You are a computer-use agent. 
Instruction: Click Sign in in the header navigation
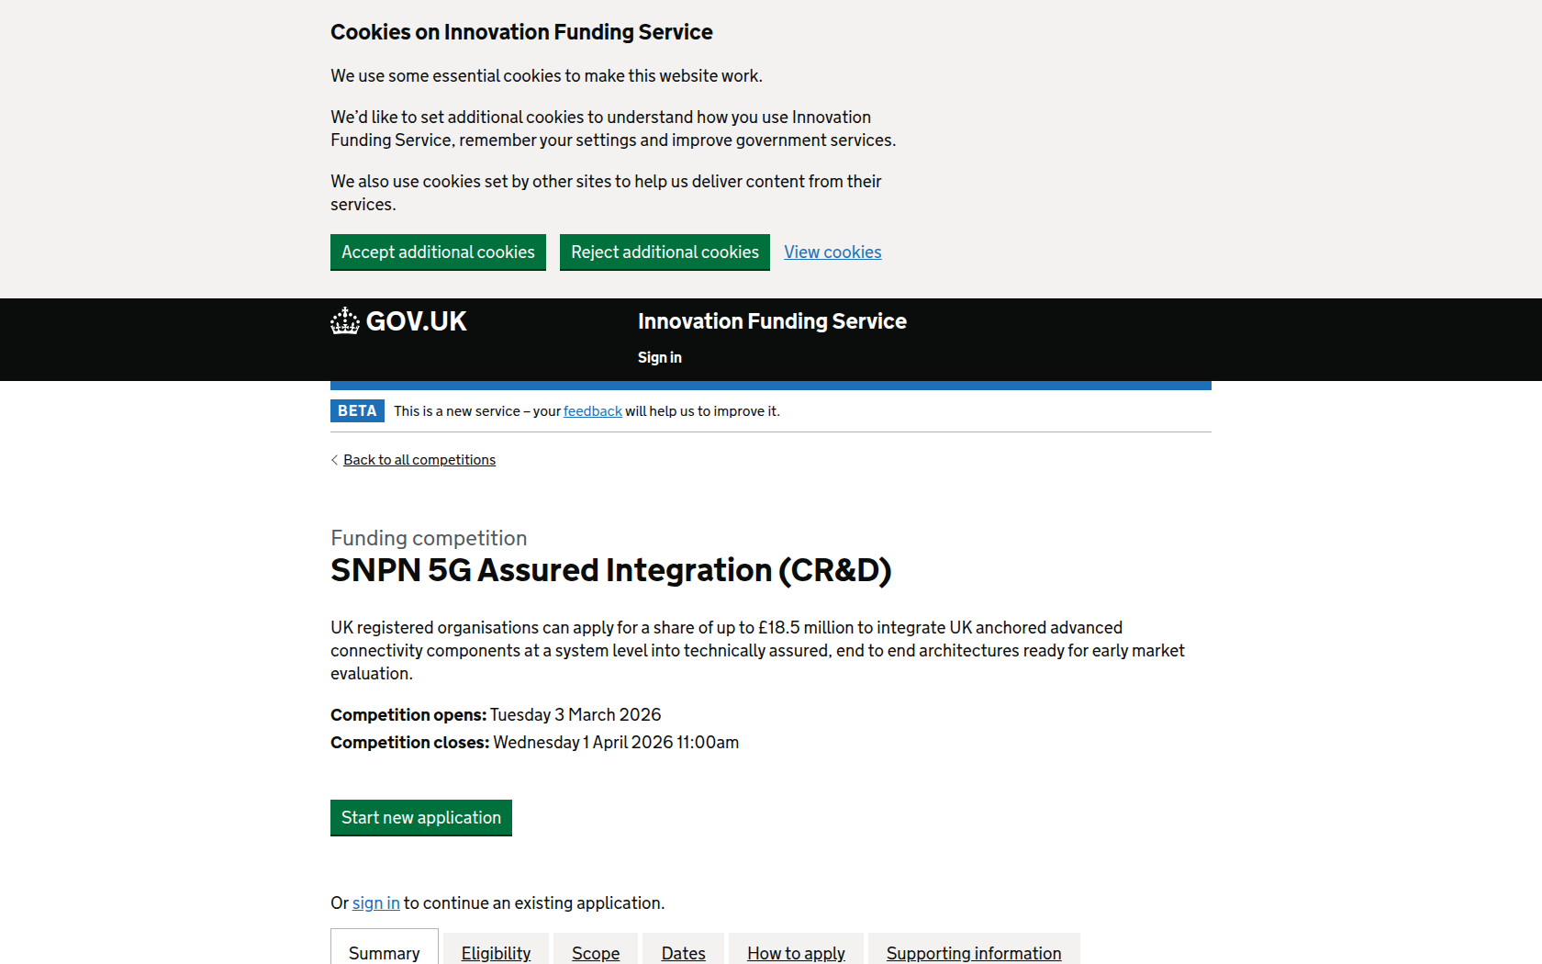pyautogui.click(x=659, y=358)
